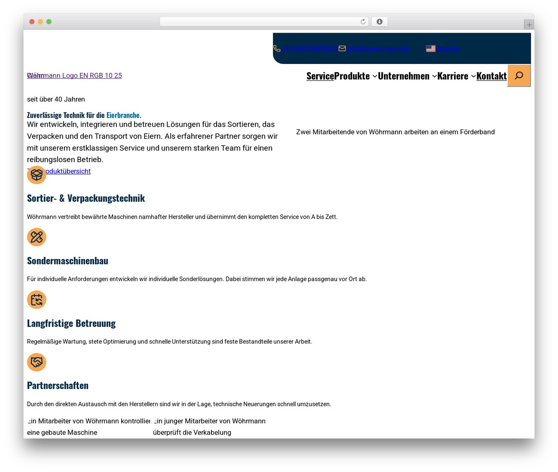Click the tools icon above Sondermaschinenbau
This screenshot has width=558, height=472.
click(x=37, y=237)
